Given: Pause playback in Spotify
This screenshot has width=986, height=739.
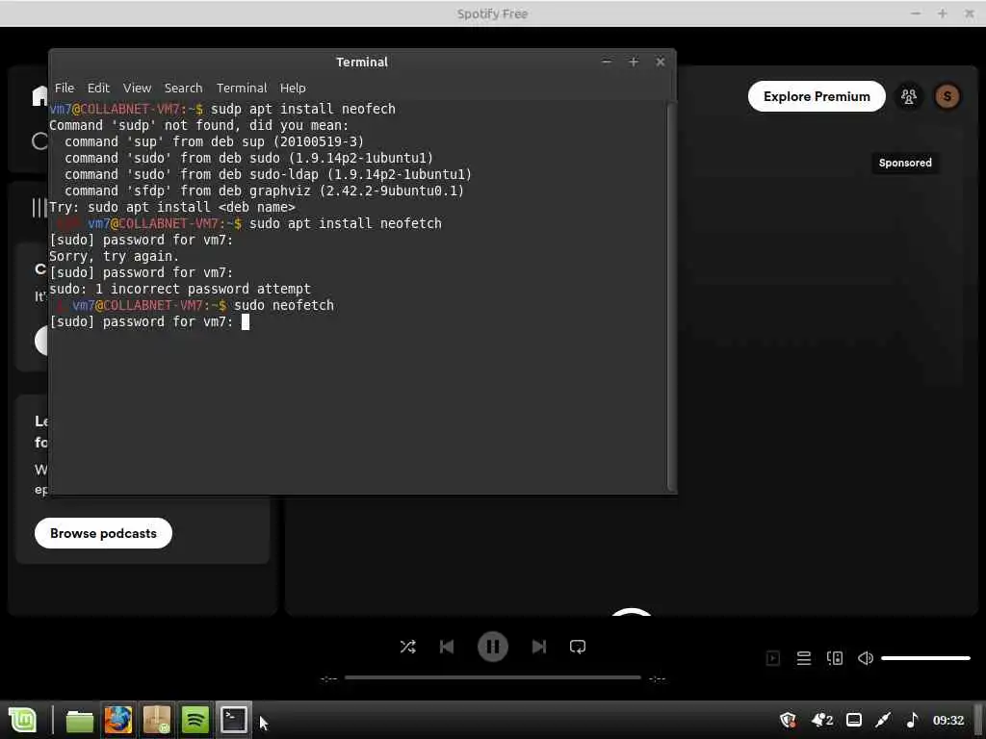Looking at the screenshot, I should click(492, 647).
